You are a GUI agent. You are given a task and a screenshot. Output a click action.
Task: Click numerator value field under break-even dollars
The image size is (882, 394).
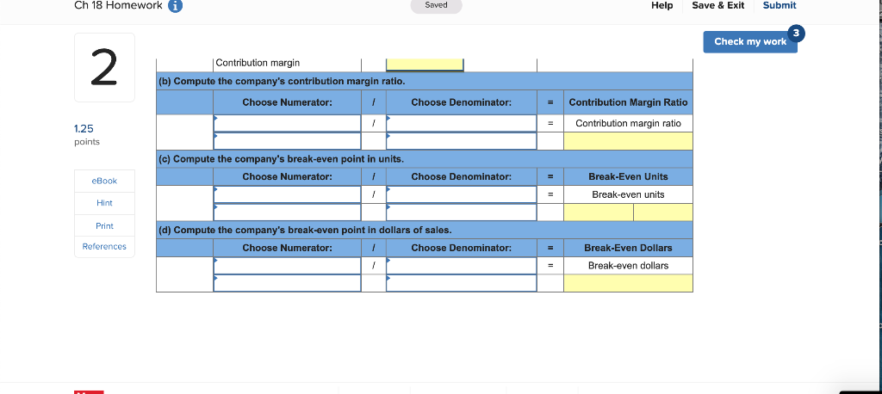click(x=287, y=283)
